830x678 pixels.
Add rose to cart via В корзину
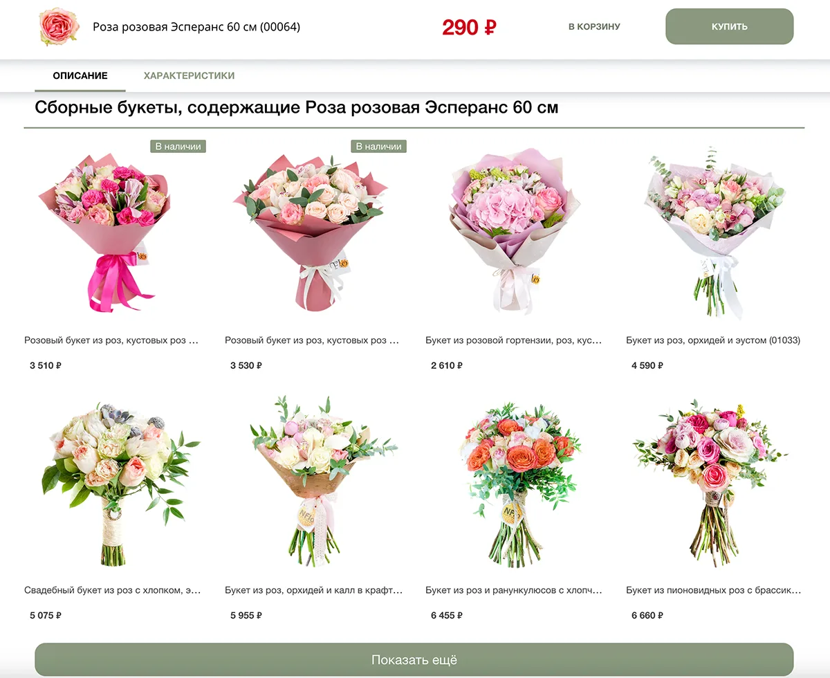[x=594, y=26]
